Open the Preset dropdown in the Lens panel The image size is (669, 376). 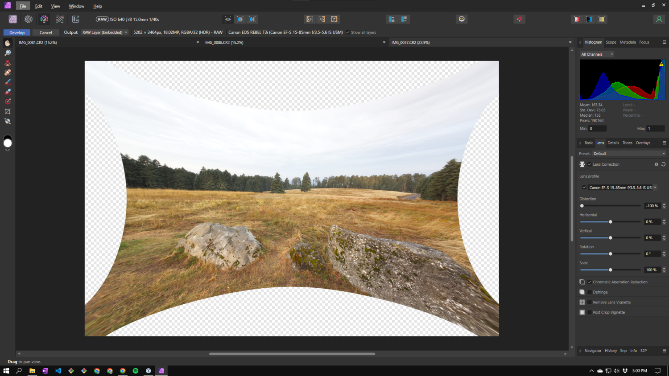click(629, 153)
